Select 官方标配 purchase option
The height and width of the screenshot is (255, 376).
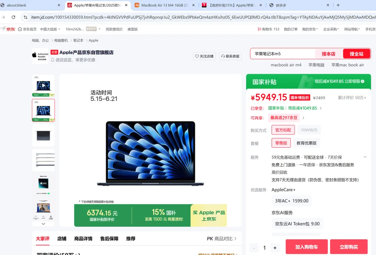283,130
